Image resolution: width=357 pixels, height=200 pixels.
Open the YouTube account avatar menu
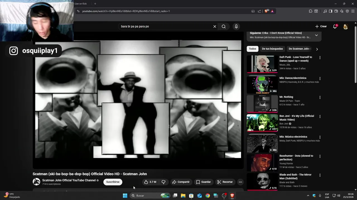click(346, 27)
